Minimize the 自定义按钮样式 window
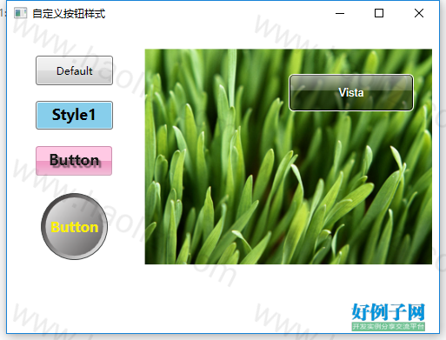Image resolution: width=446 pixels, height=340 pixels. pos(340,13)
